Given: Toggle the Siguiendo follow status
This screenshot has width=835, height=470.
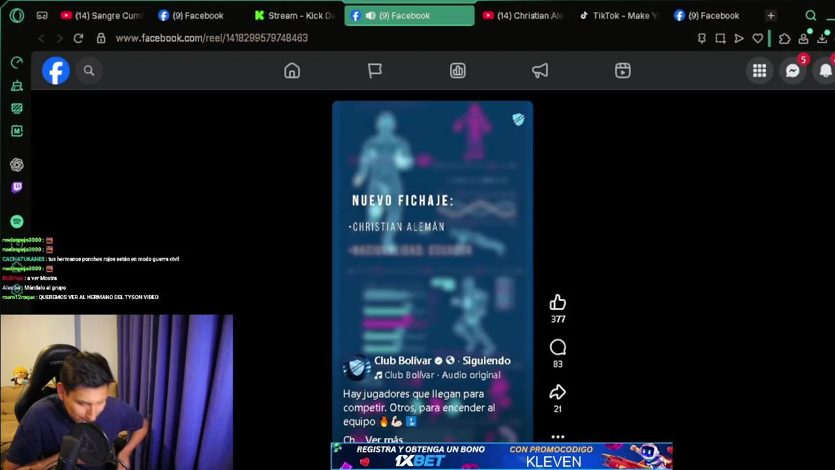Looking at the screenshot, I should (x=487, y=360).
